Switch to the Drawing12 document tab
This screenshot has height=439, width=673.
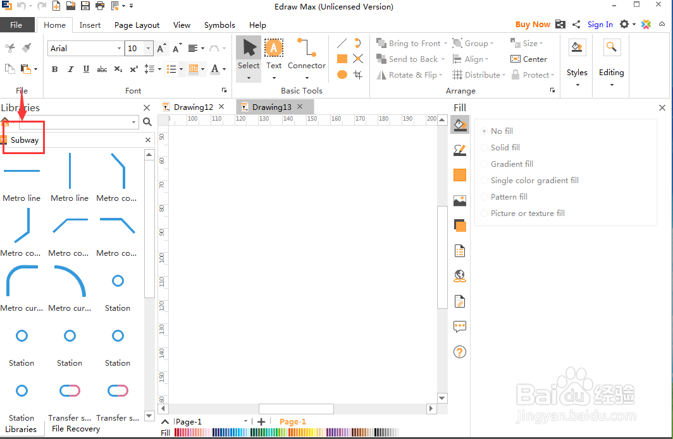pyautogui.click(x=193, y=107)
